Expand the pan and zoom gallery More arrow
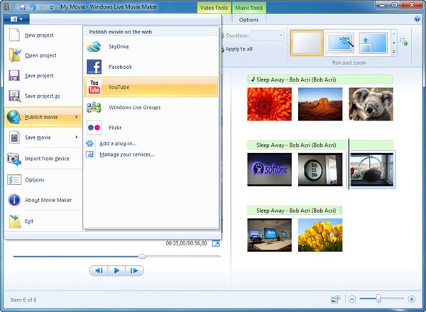This screenshot has width=426, height=312. pos(393,52)
